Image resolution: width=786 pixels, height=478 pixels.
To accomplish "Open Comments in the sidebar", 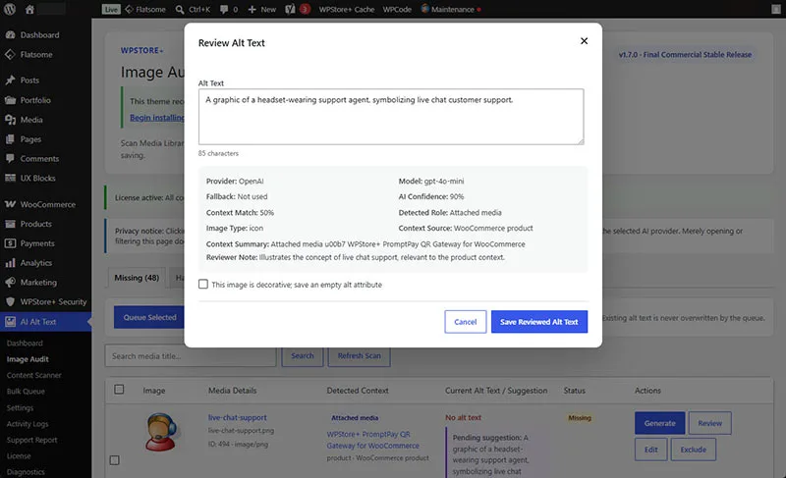I will click(x=45, y=159).
